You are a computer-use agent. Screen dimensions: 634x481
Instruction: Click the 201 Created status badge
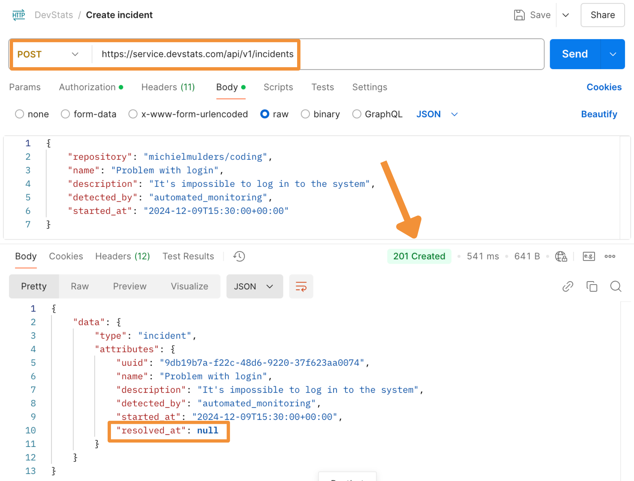pyautogui.click(x=419, y=256)
